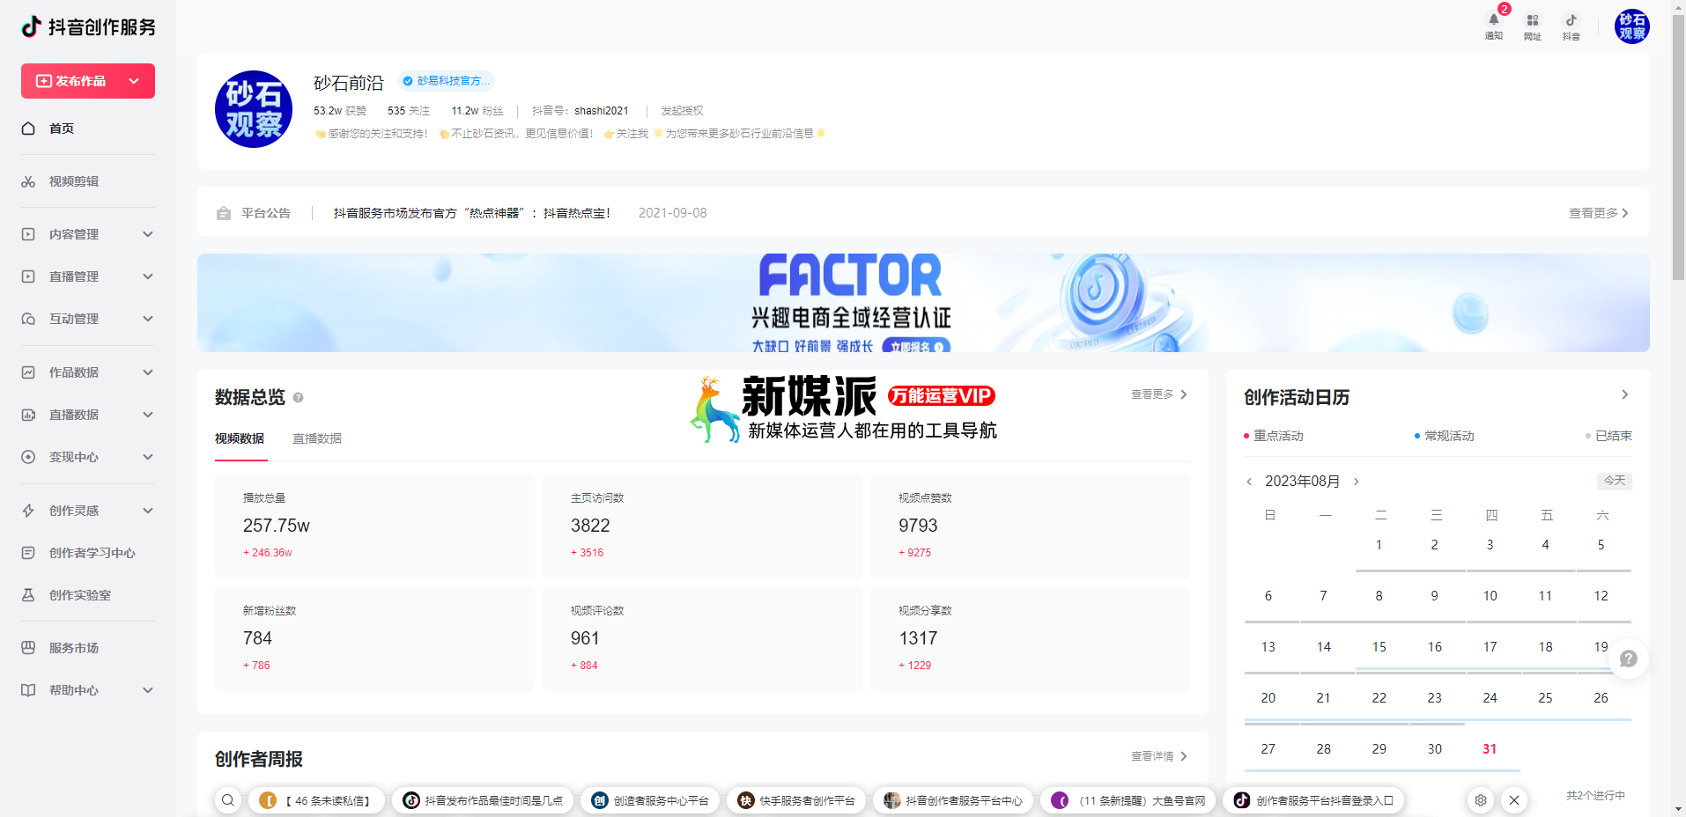Screen dimensions: 1686x817
Task: Open the 首页 home icon in sidebar
Action: point(28,129)
